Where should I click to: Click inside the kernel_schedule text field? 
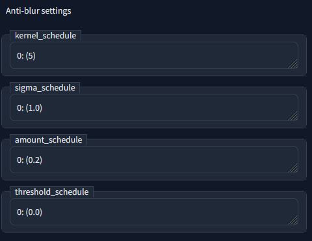[154, 55]
